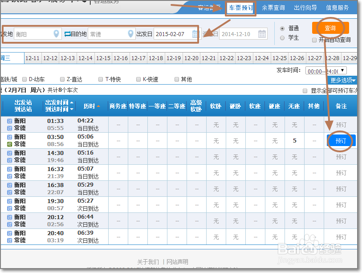This screenshot has width=362, height=273.
Task: Click the swap icon before 目的地 field
Action: click(68, 33)
